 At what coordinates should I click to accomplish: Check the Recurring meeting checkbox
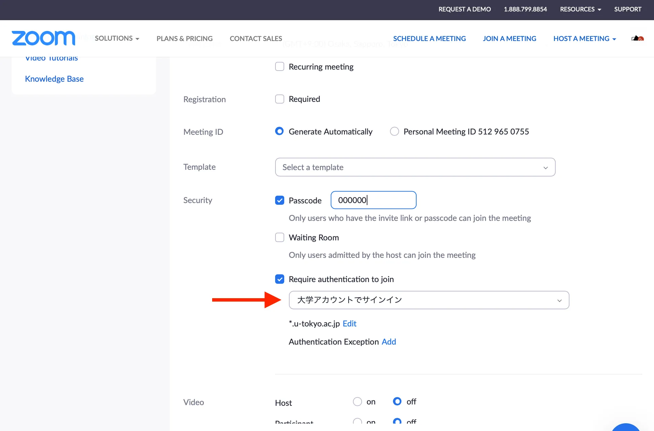(x=280, y=67)
